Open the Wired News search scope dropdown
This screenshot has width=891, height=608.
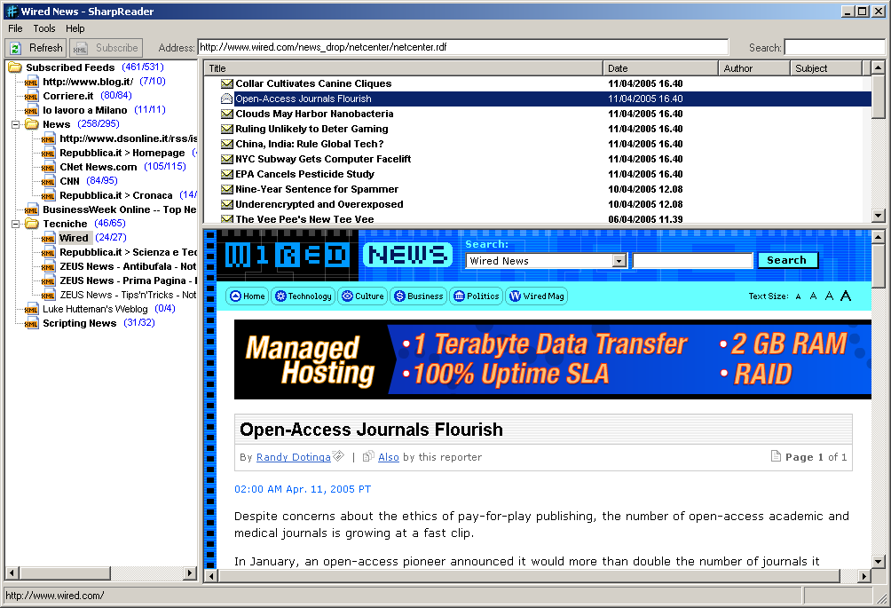tap(619, 261)
